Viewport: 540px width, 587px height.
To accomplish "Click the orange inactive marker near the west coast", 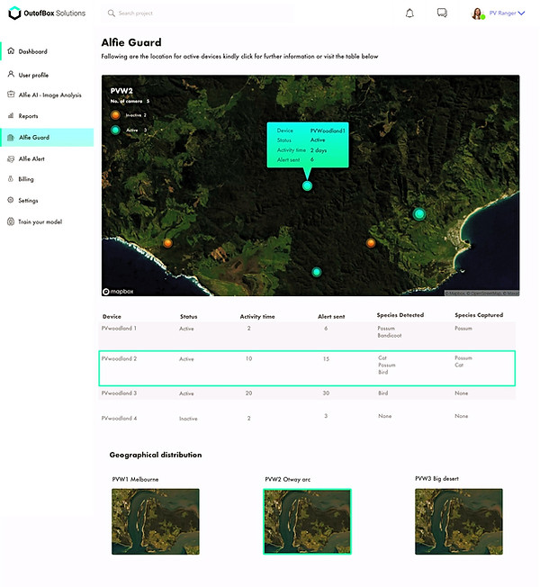I will (167, 243).
